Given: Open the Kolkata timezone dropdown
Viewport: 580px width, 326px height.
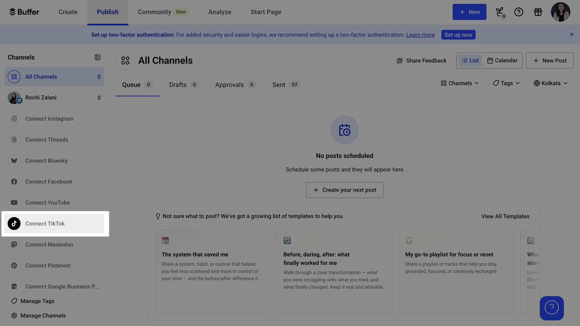Looking at the screenshot, I should pos(550,83).
